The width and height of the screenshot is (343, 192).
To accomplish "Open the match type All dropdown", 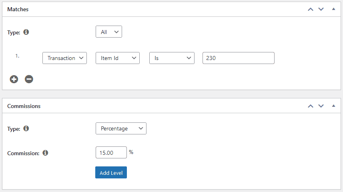I will tap(109, 32).
